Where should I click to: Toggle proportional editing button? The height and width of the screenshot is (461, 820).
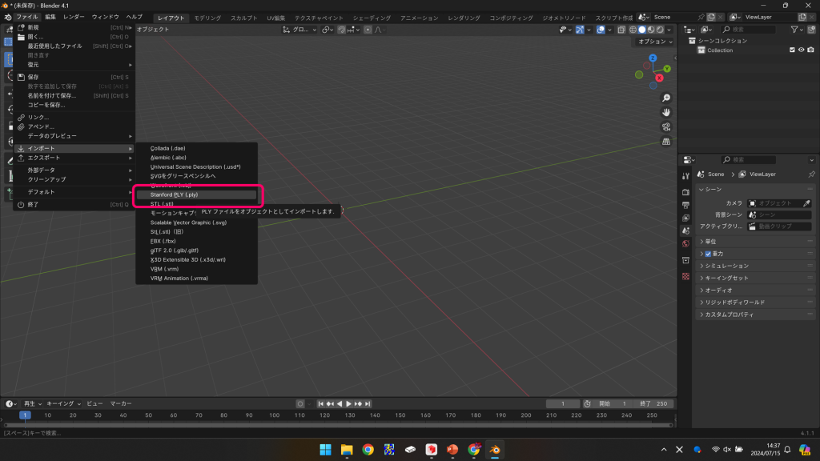[x=368, y=30]
